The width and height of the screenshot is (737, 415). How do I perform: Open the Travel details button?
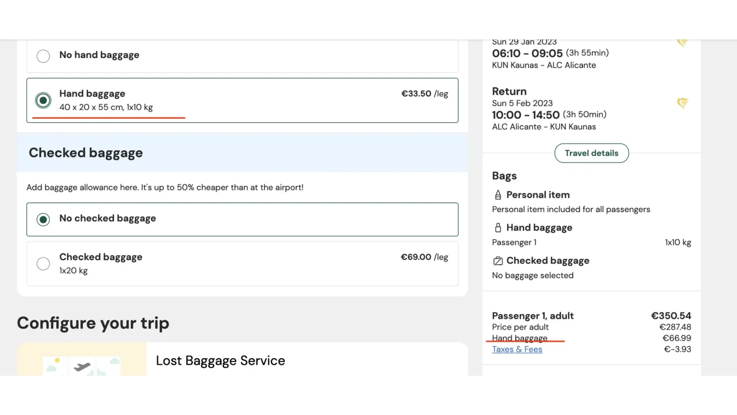click(x=591, y=153)
